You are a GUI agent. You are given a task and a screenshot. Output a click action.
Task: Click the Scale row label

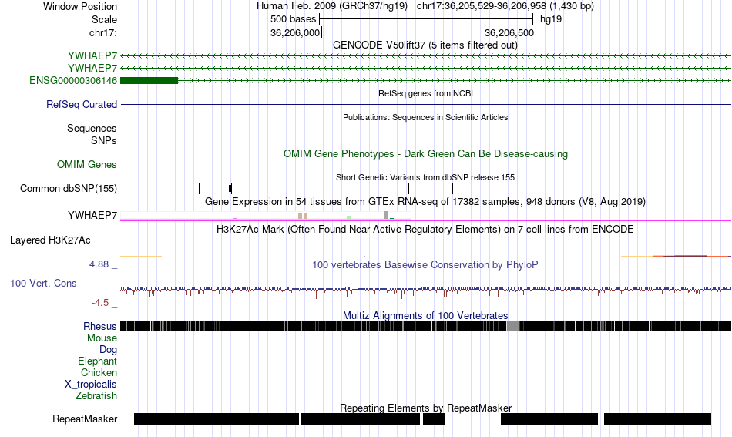[104, 19]
